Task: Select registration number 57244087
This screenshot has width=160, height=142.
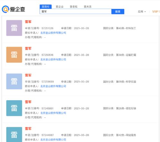Action: (47, 135)
